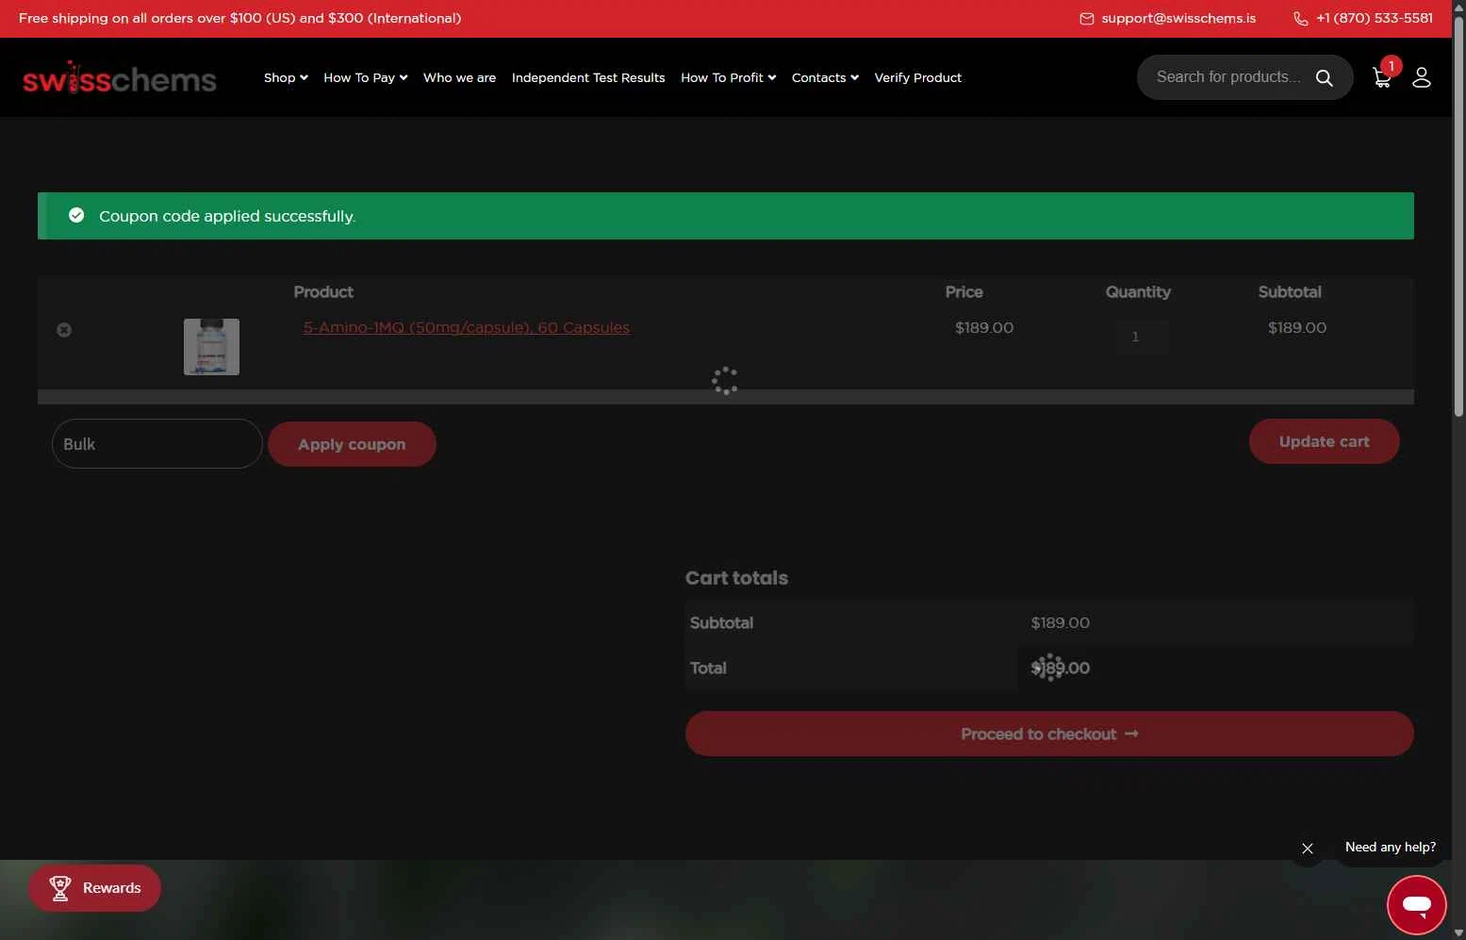1466x940 pixels.
Task: Expand the How To Profit menu
Action: coord(728,78)
